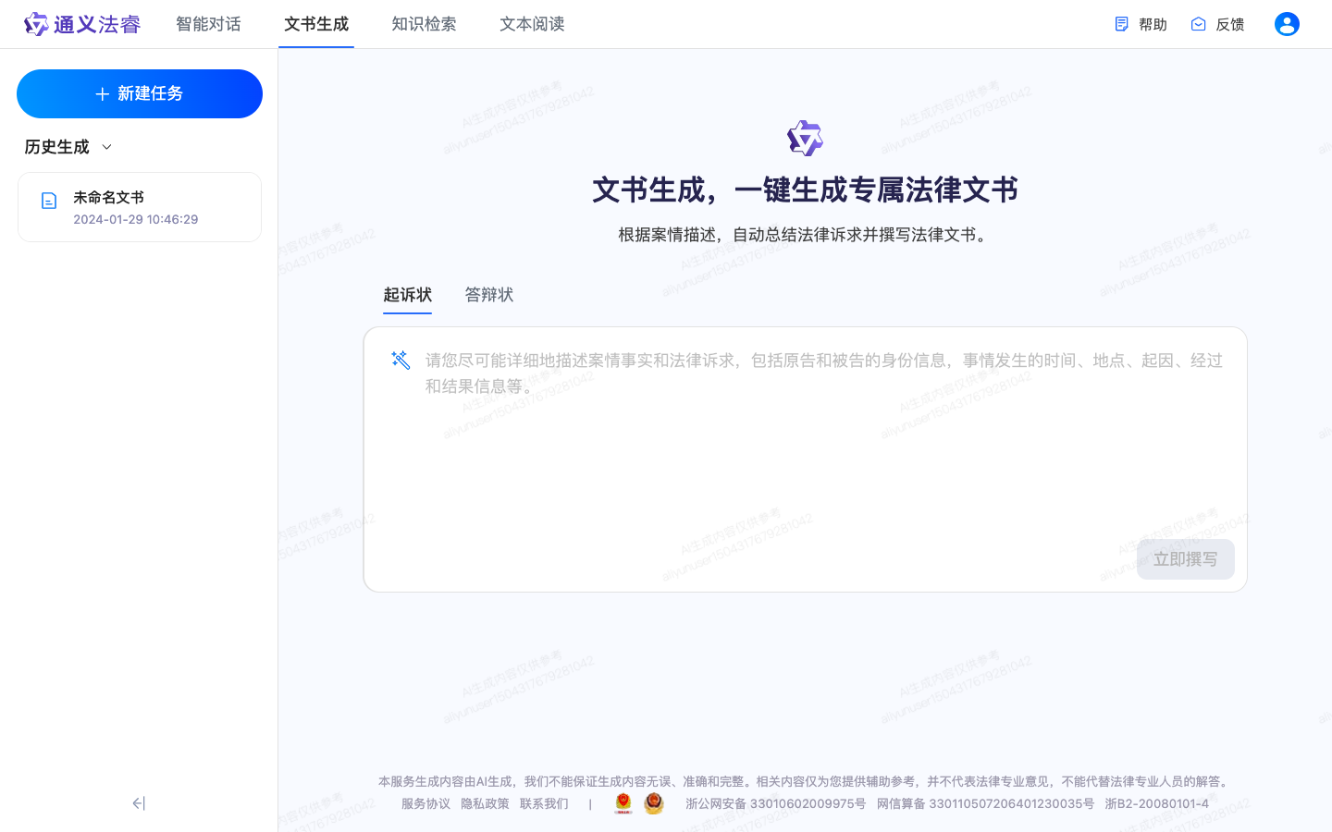Select the magic wand icon in input box
Viewport: 1332px width, 832px height.
[400, 360]
